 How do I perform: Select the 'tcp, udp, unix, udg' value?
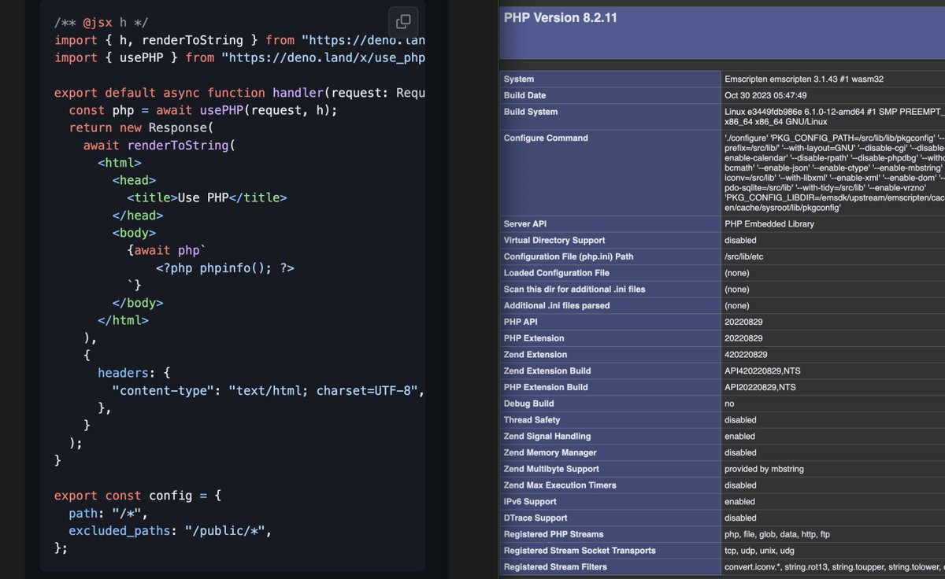click(x=761, y=551)
